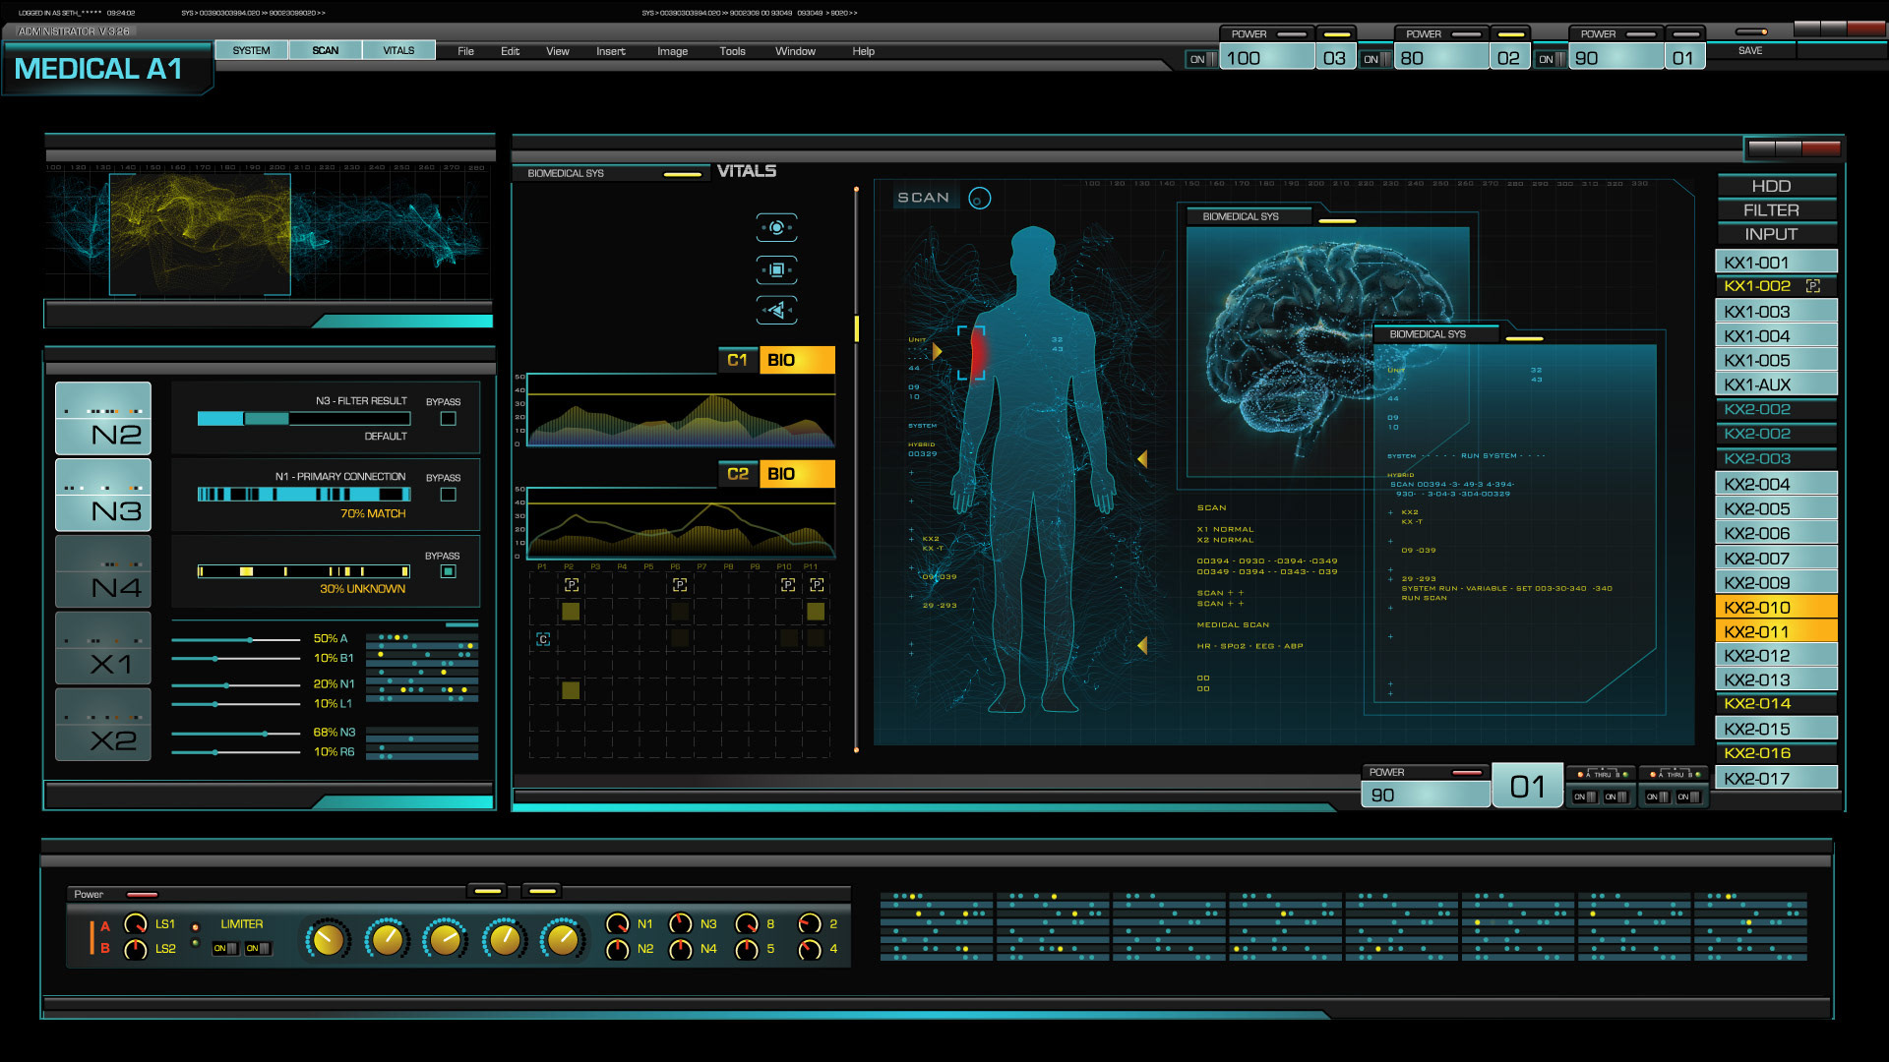Expand the HDD section header
Screen dimensions: 1889x1062
click(1770, 186)
